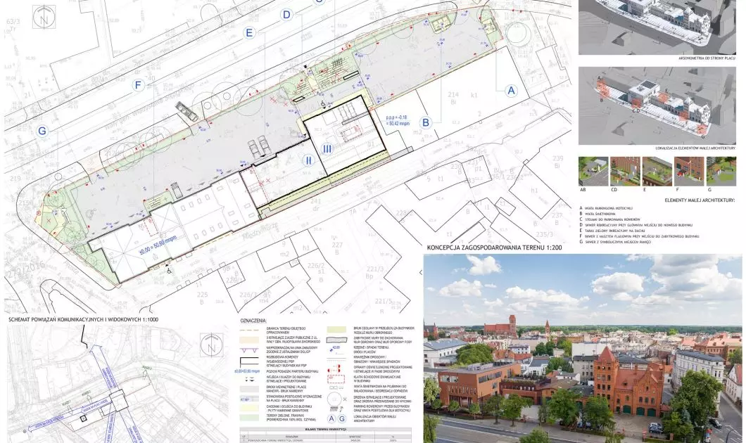Select circled marker A on the site plan
Image resolution: width=746 pixels, height=443 pixels.
[x=511, y=90]
